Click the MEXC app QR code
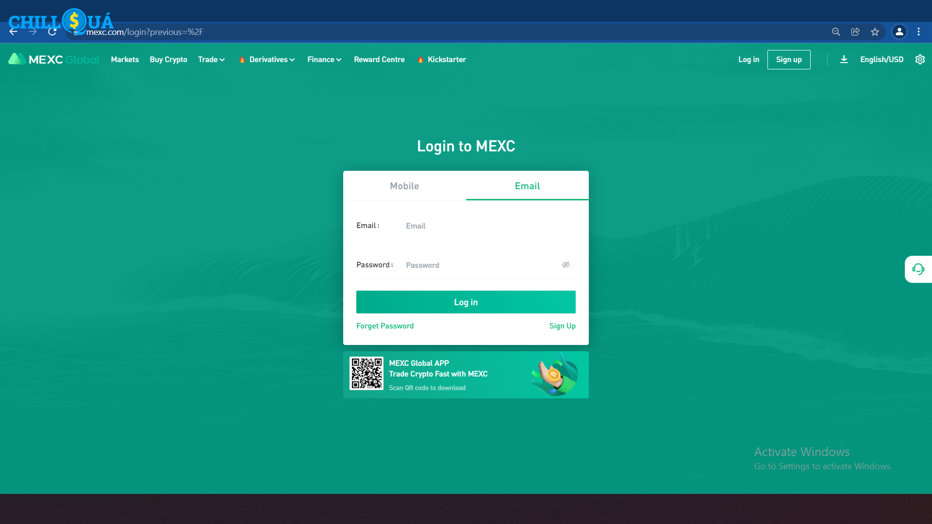This screenshot has height=524, width=932. pos(366,374)
